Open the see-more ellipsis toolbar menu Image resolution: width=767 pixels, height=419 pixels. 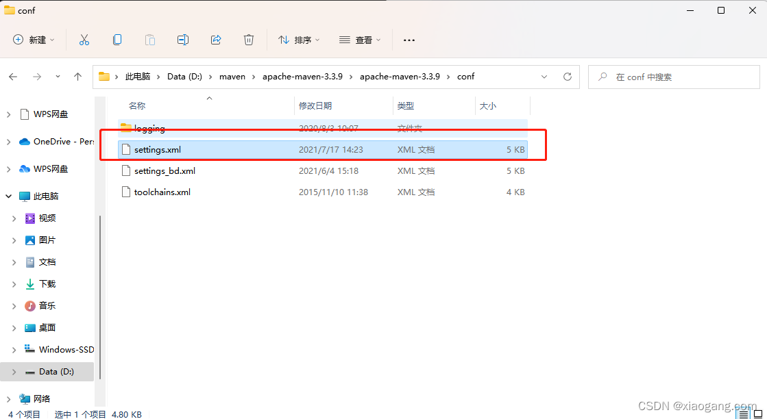[x=409, y=40]
